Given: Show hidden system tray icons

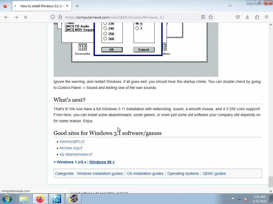Looking at the screenshot, I should pyautogui.click(x=227, y=199).
